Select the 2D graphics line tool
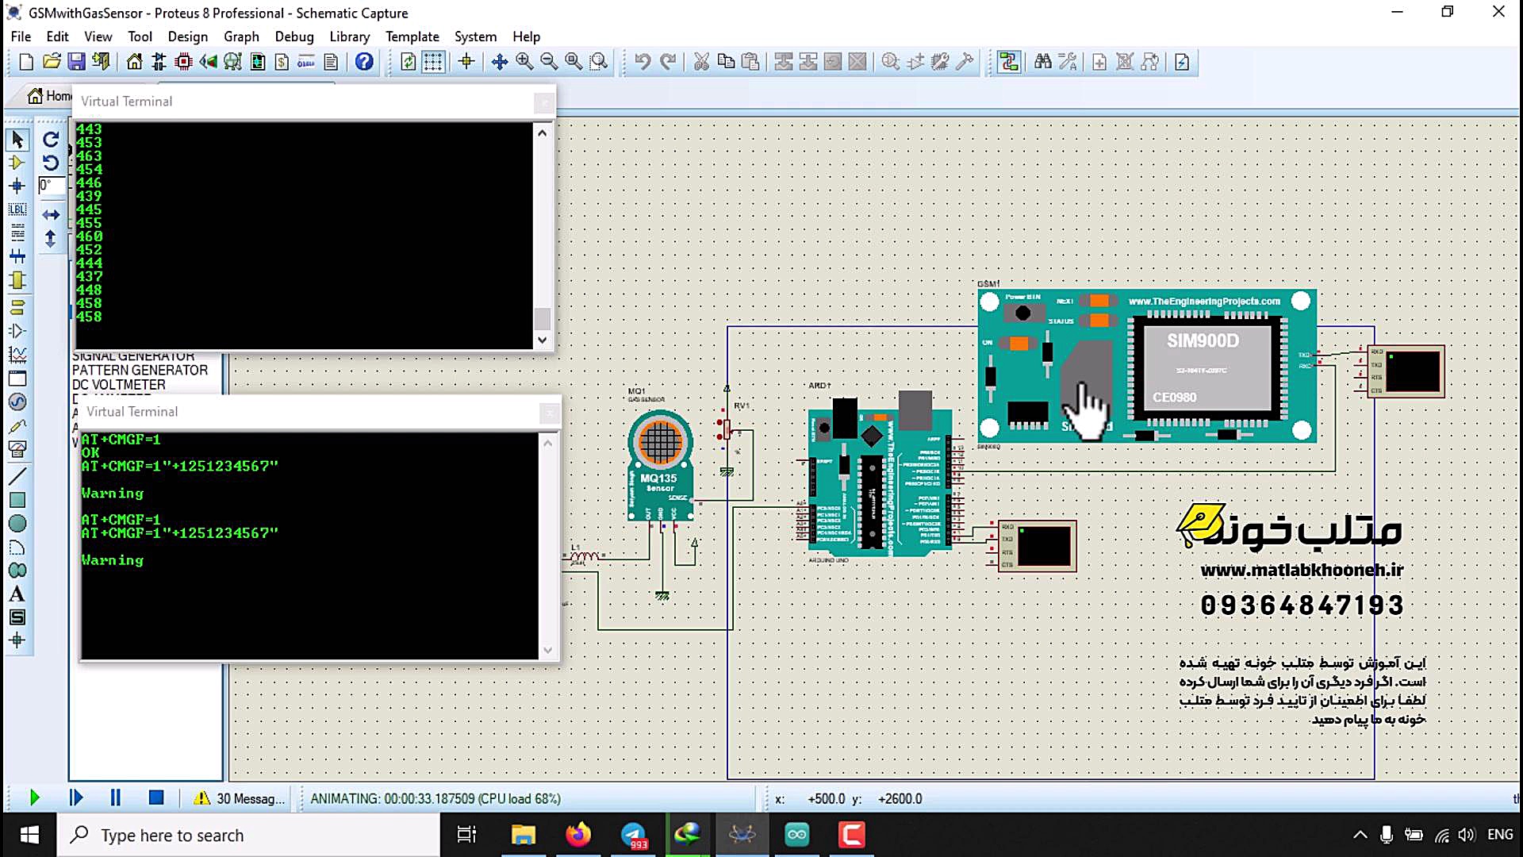Image resolution: width=1523 pixels, height=857 pixels. (17, 476)
